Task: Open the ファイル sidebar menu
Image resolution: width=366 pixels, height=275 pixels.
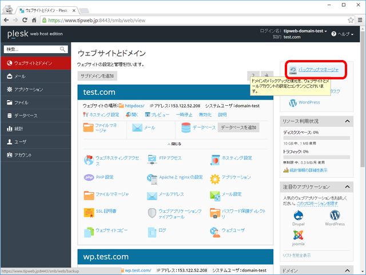Action: click(35, 102)
